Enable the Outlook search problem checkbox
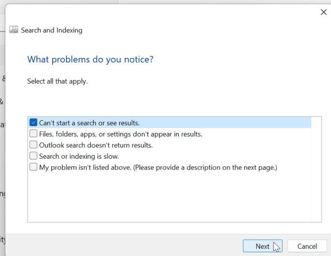 [x=34, y=145]
